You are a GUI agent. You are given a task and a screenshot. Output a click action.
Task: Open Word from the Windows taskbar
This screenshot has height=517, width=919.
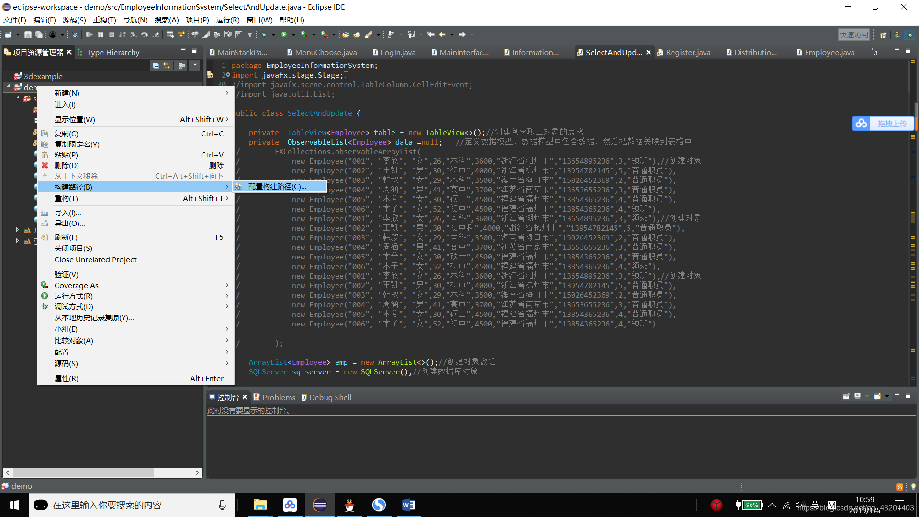408,505
